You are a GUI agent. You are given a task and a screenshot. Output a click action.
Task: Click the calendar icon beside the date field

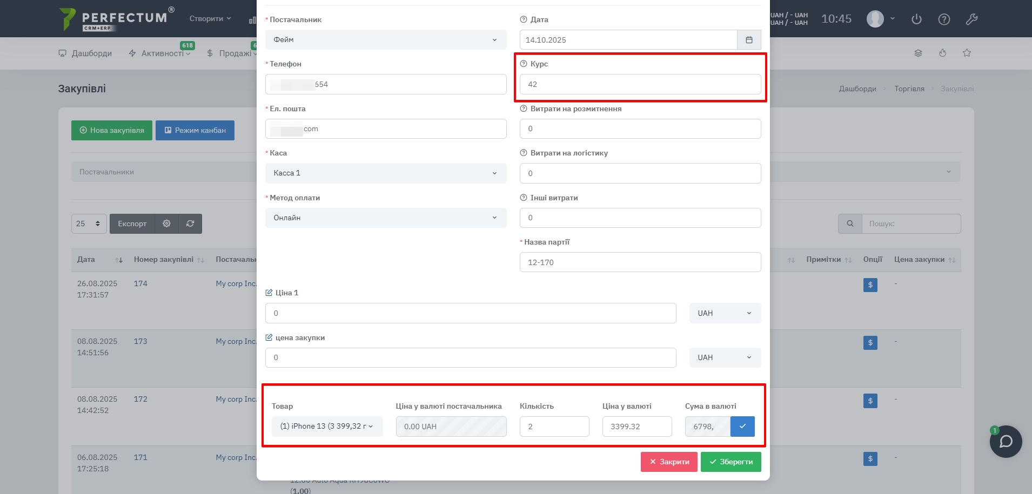tap(749, 40)
